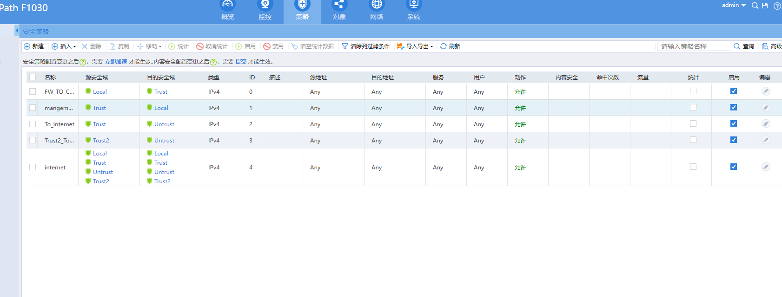Toggle 启用 checkbox for mangem... policy
The width and height of the screenshot is (782, 297).
pos(734,107)
